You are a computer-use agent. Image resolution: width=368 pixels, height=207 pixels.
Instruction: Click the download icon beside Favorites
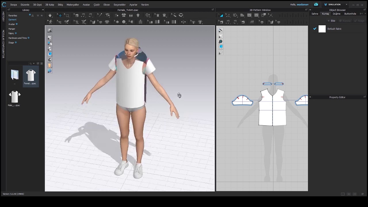(32, 16)
